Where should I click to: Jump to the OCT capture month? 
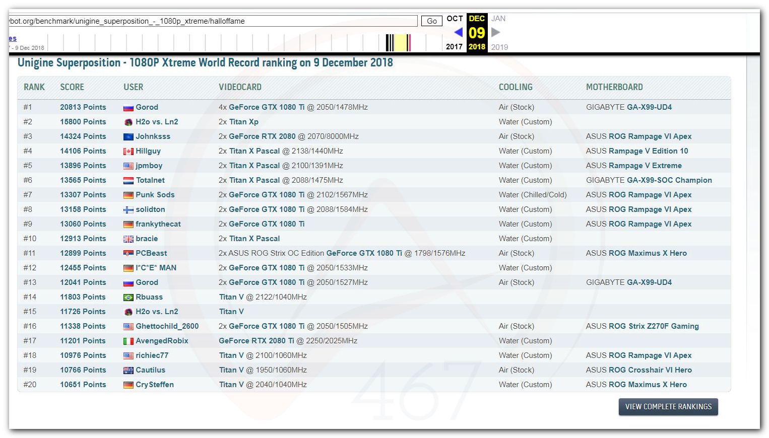click(x=455, y=19)
